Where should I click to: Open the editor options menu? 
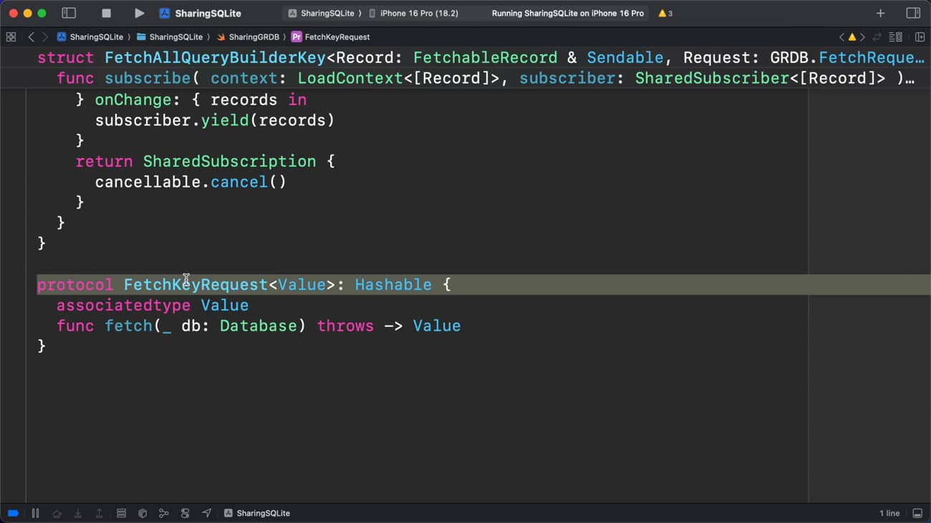(895, 36)
